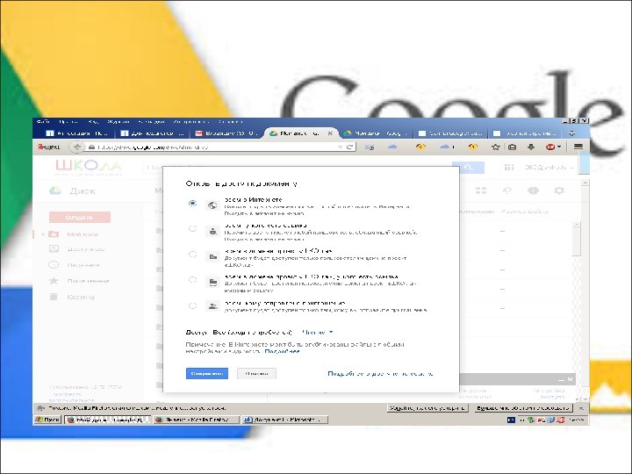Viewport: 632px width, 474px height.
Task: Open the Starred item in Drive sidebar
Action: tap(89, 281)
